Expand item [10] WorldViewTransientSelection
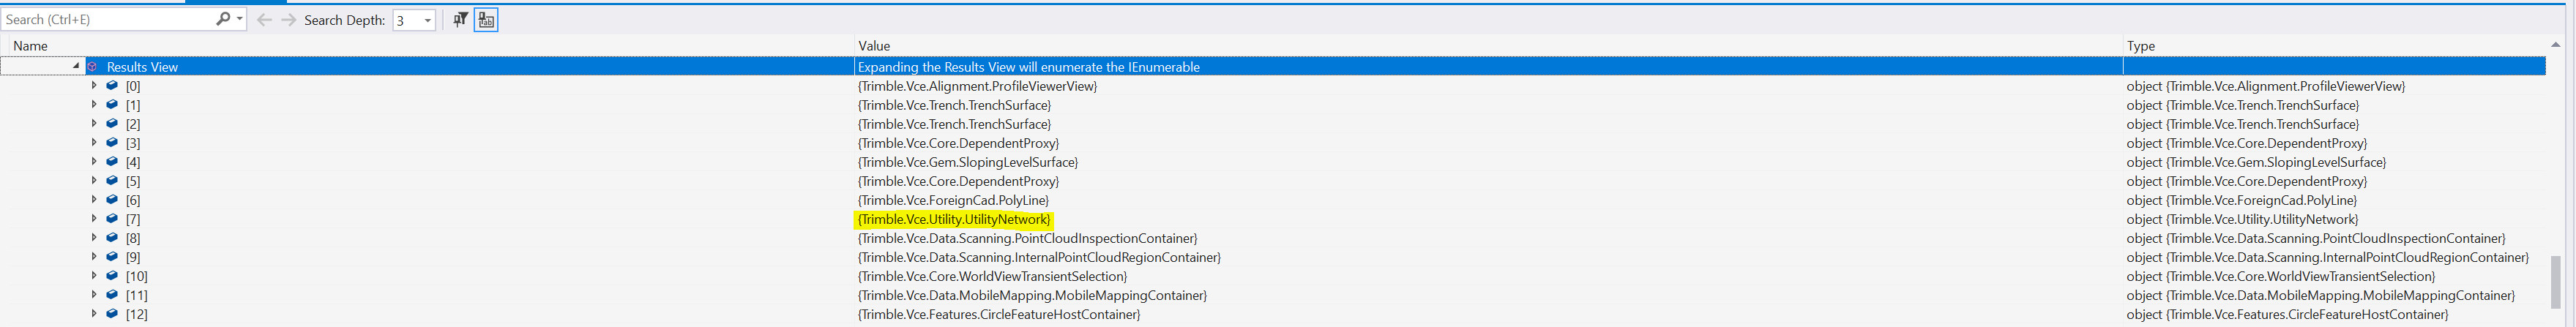The height and width of the screenshot is (327, 2576). coord(94,276)
